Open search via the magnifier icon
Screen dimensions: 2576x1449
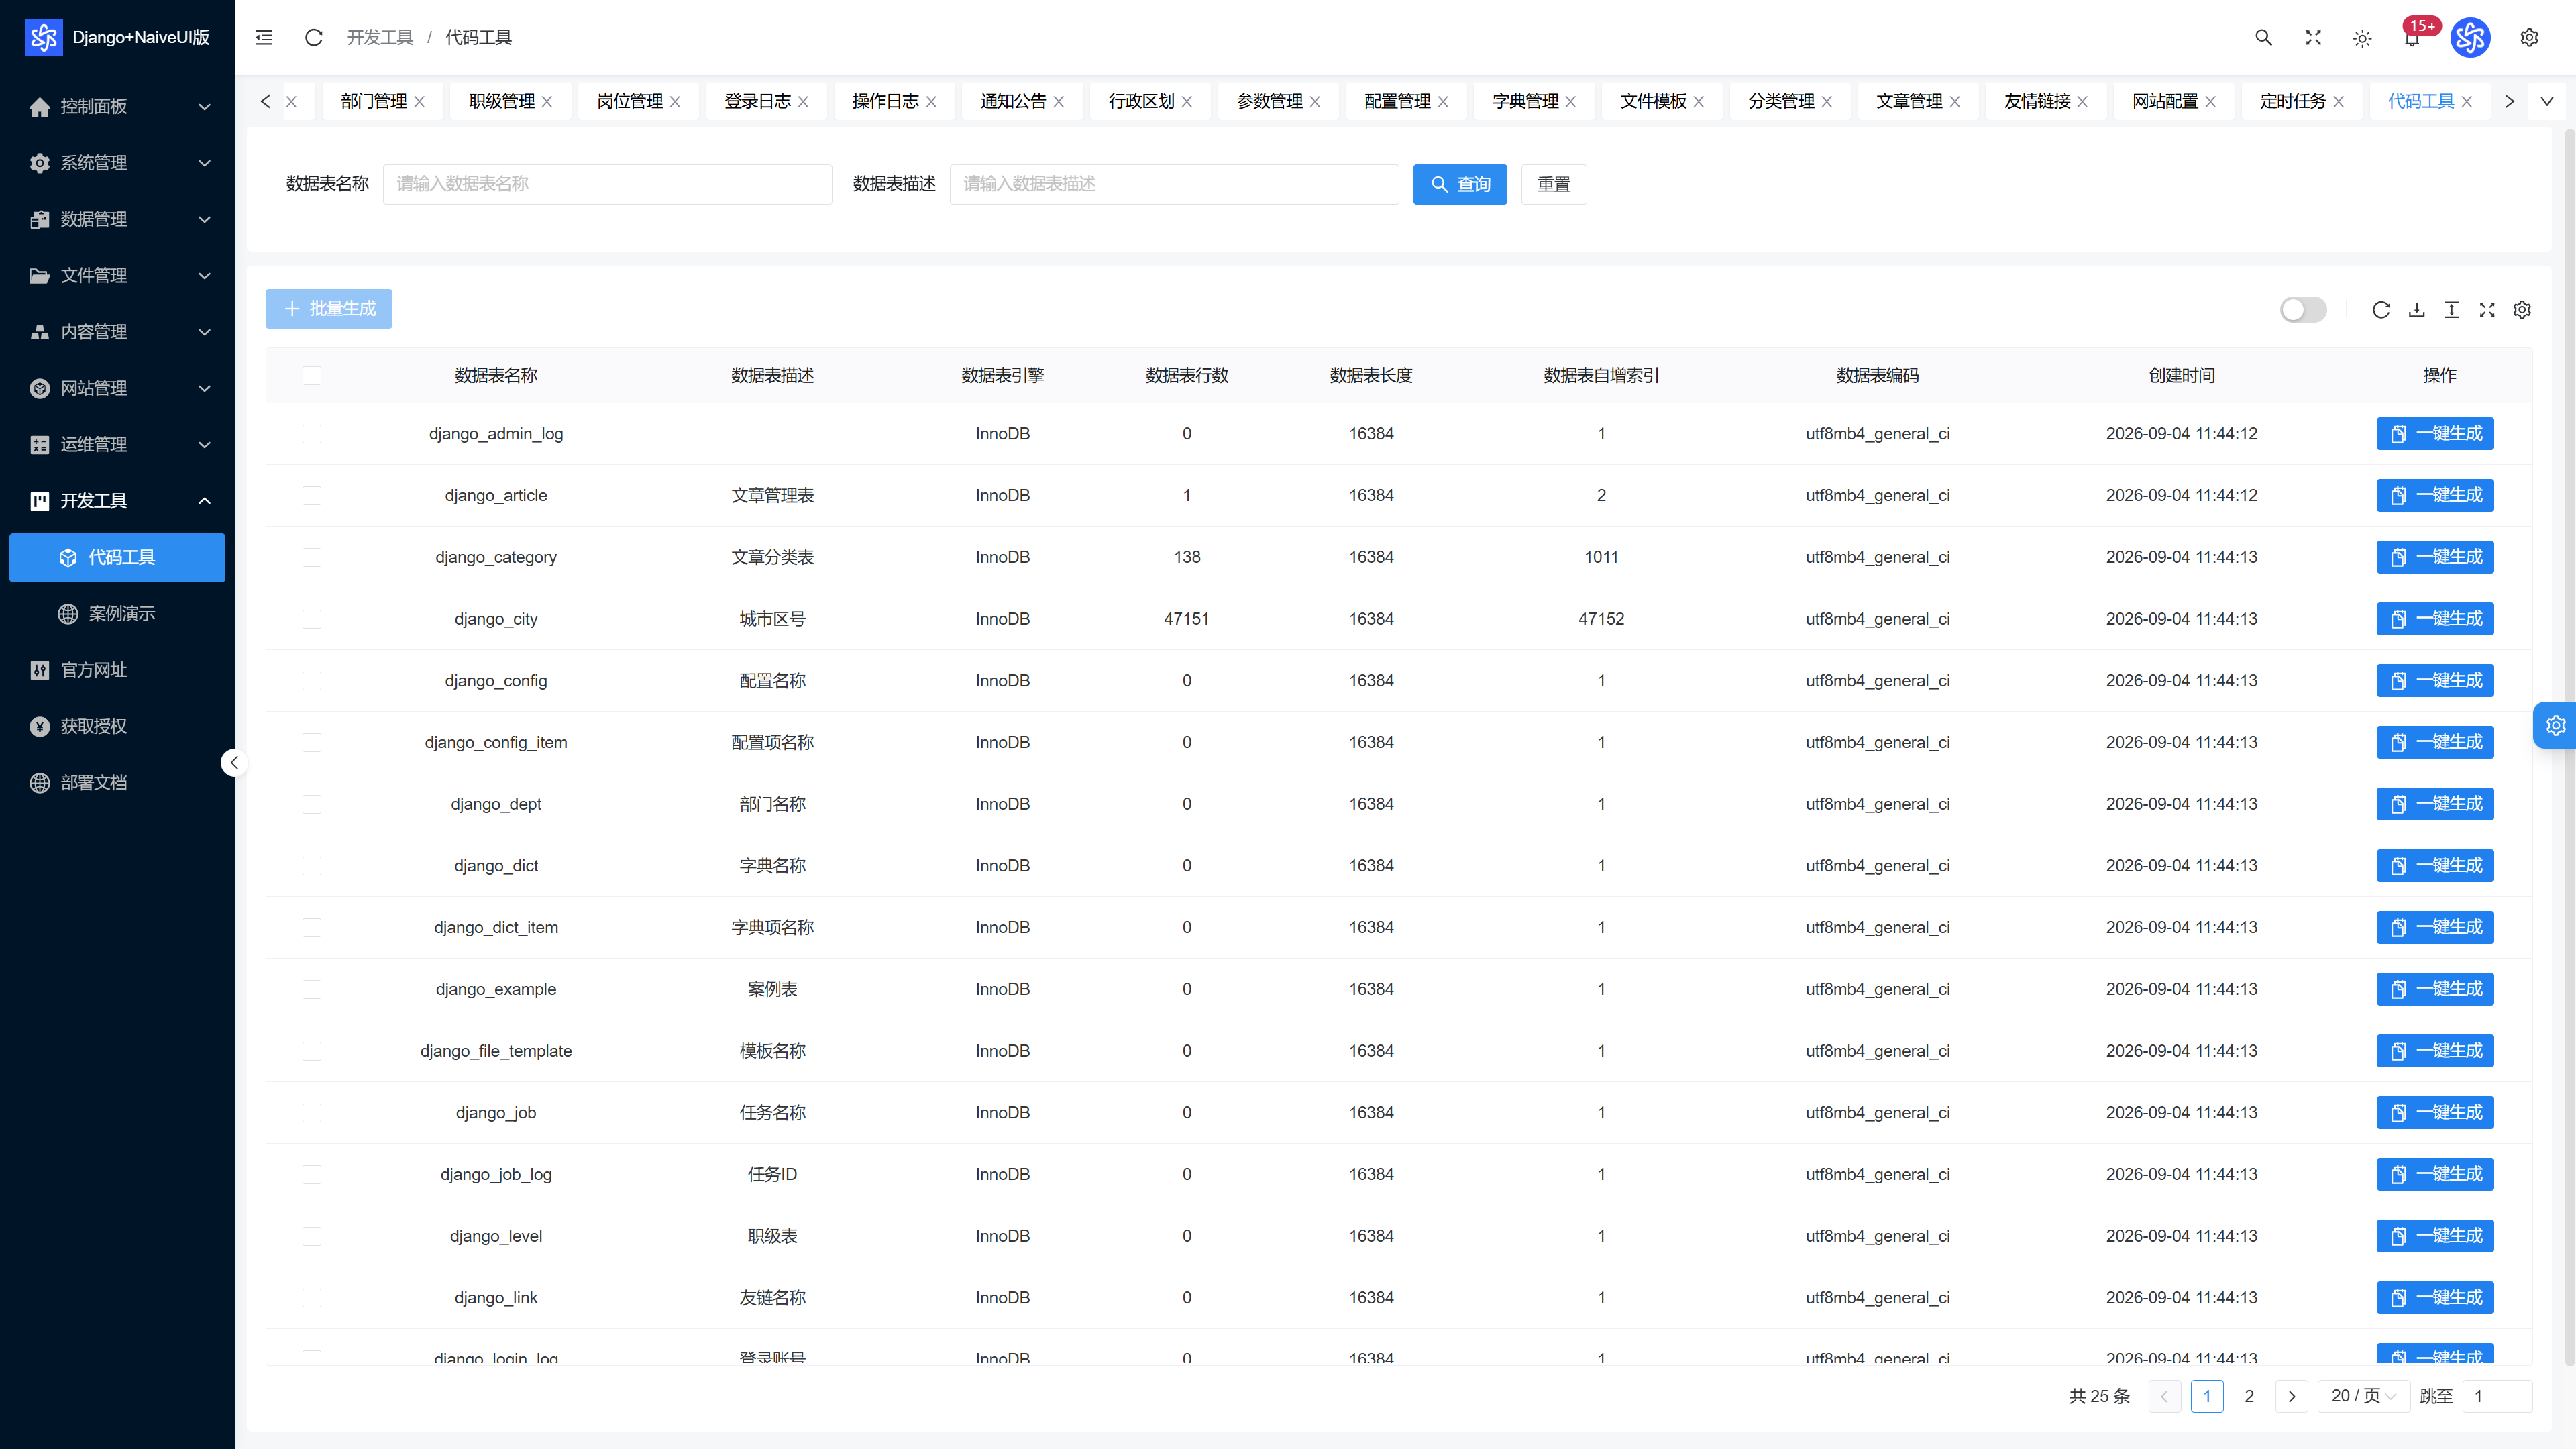[2263, 37]
